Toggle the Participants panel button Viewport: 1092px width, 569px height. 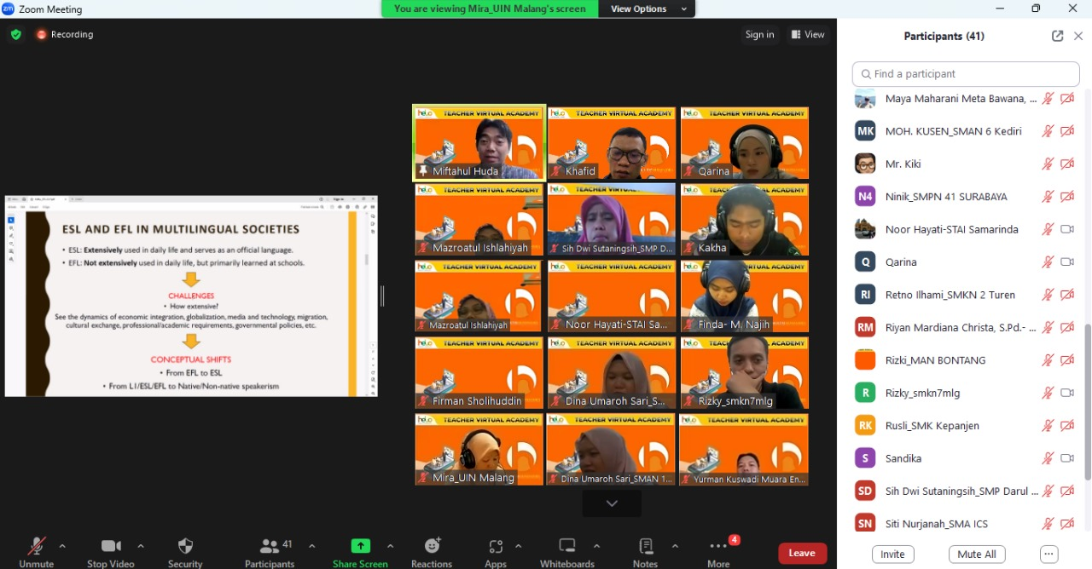[270, 547]
